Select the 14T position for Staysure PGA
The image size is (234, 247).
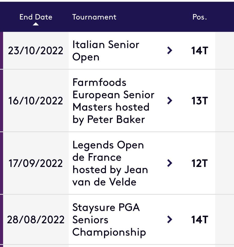coord(200,220)
